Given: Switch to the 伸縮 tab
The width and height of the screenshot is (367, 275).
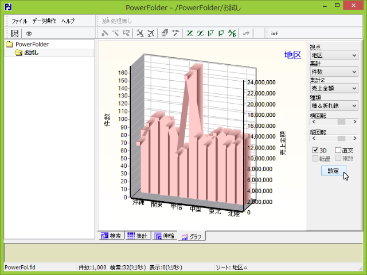Looking at the screenshot, I should pos(165,235).
